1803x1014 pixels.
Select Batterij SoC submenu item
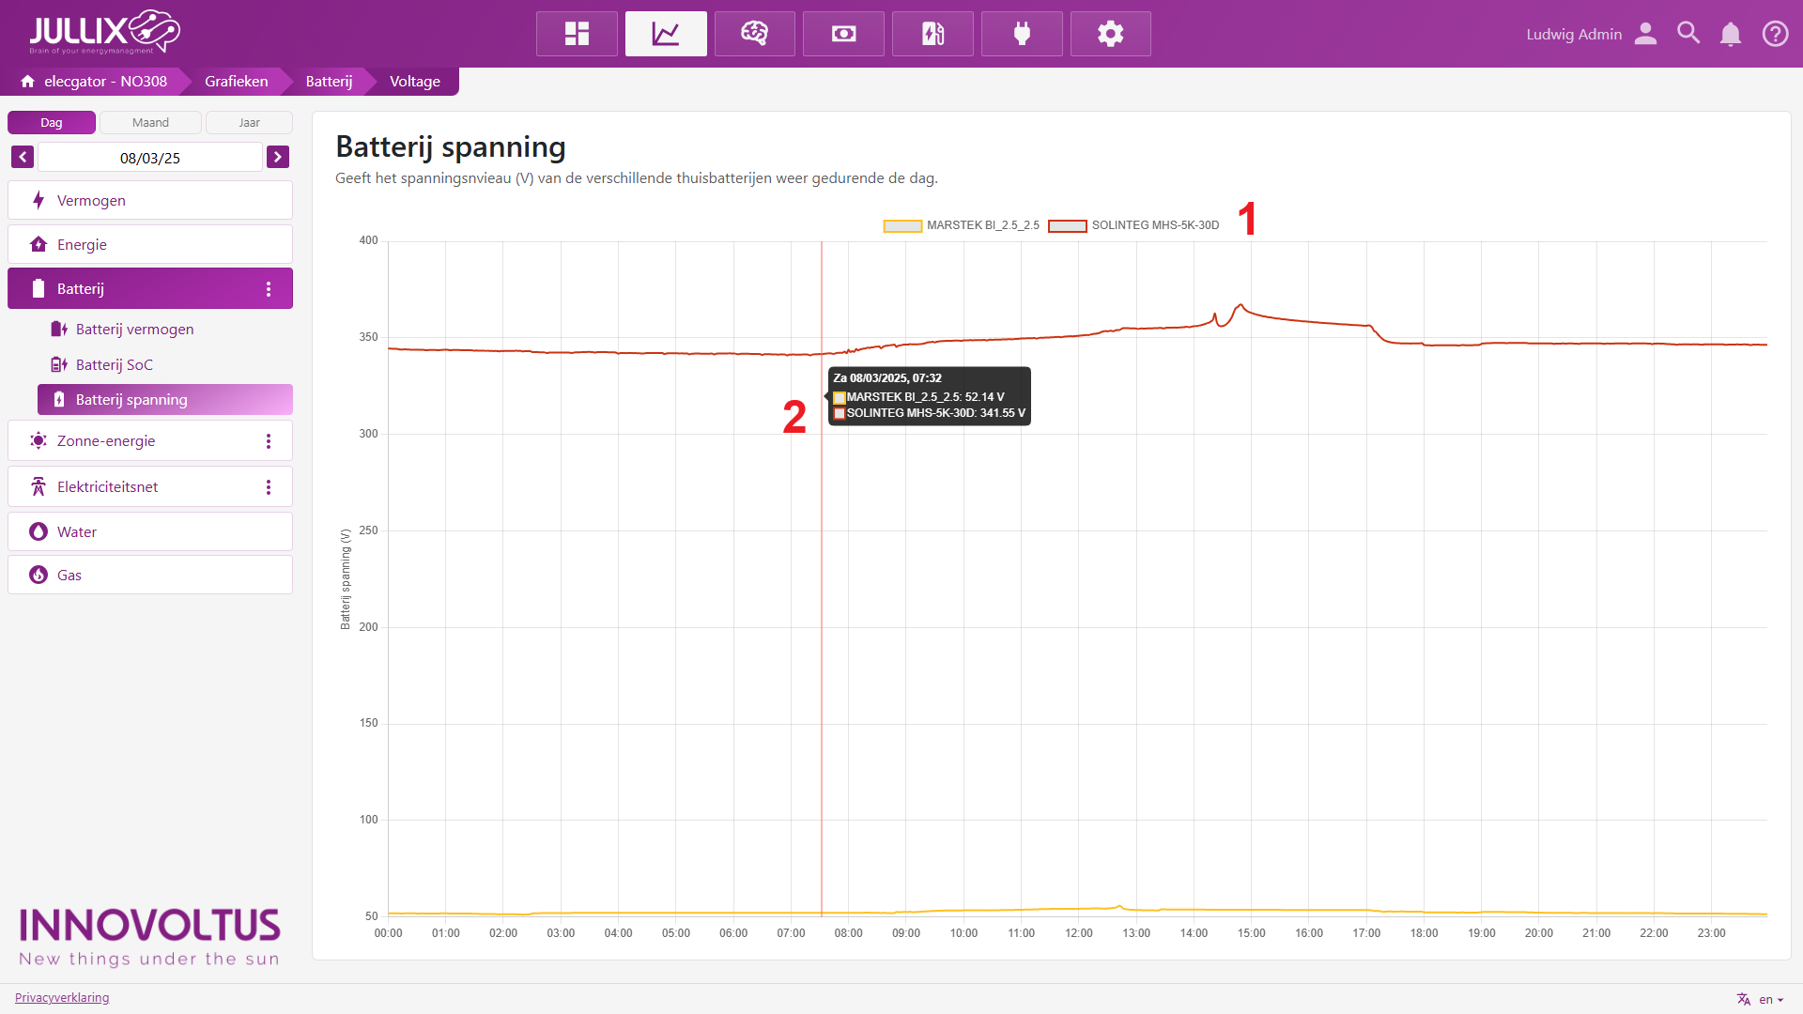(x=114, y=365)
